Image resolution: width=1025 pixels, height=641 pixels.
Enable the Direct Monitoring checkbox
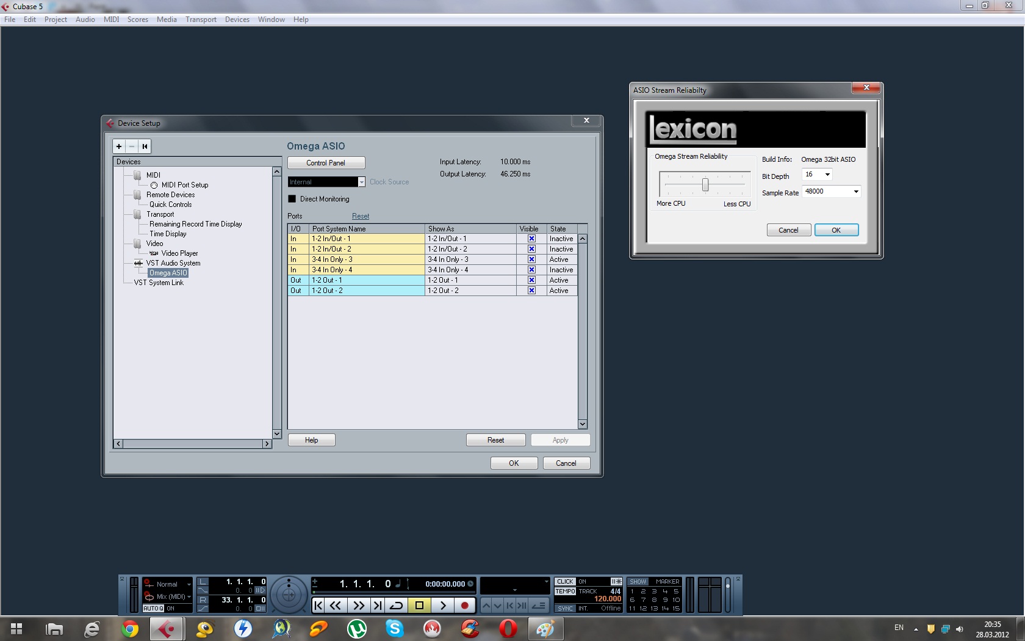(292, 199)
